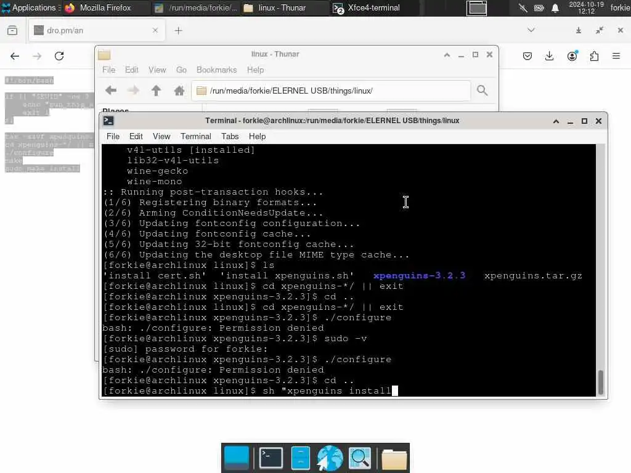Click the battery power icon in panel

tap(539, 7)
